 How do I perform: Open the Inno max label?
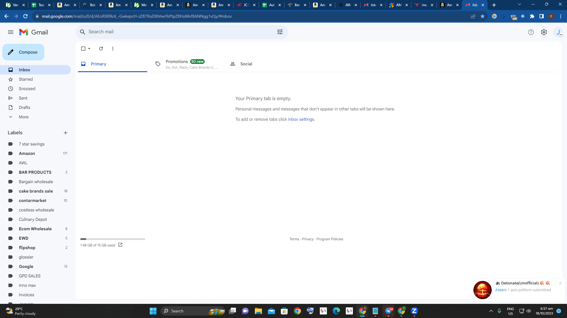coord(35,285)
